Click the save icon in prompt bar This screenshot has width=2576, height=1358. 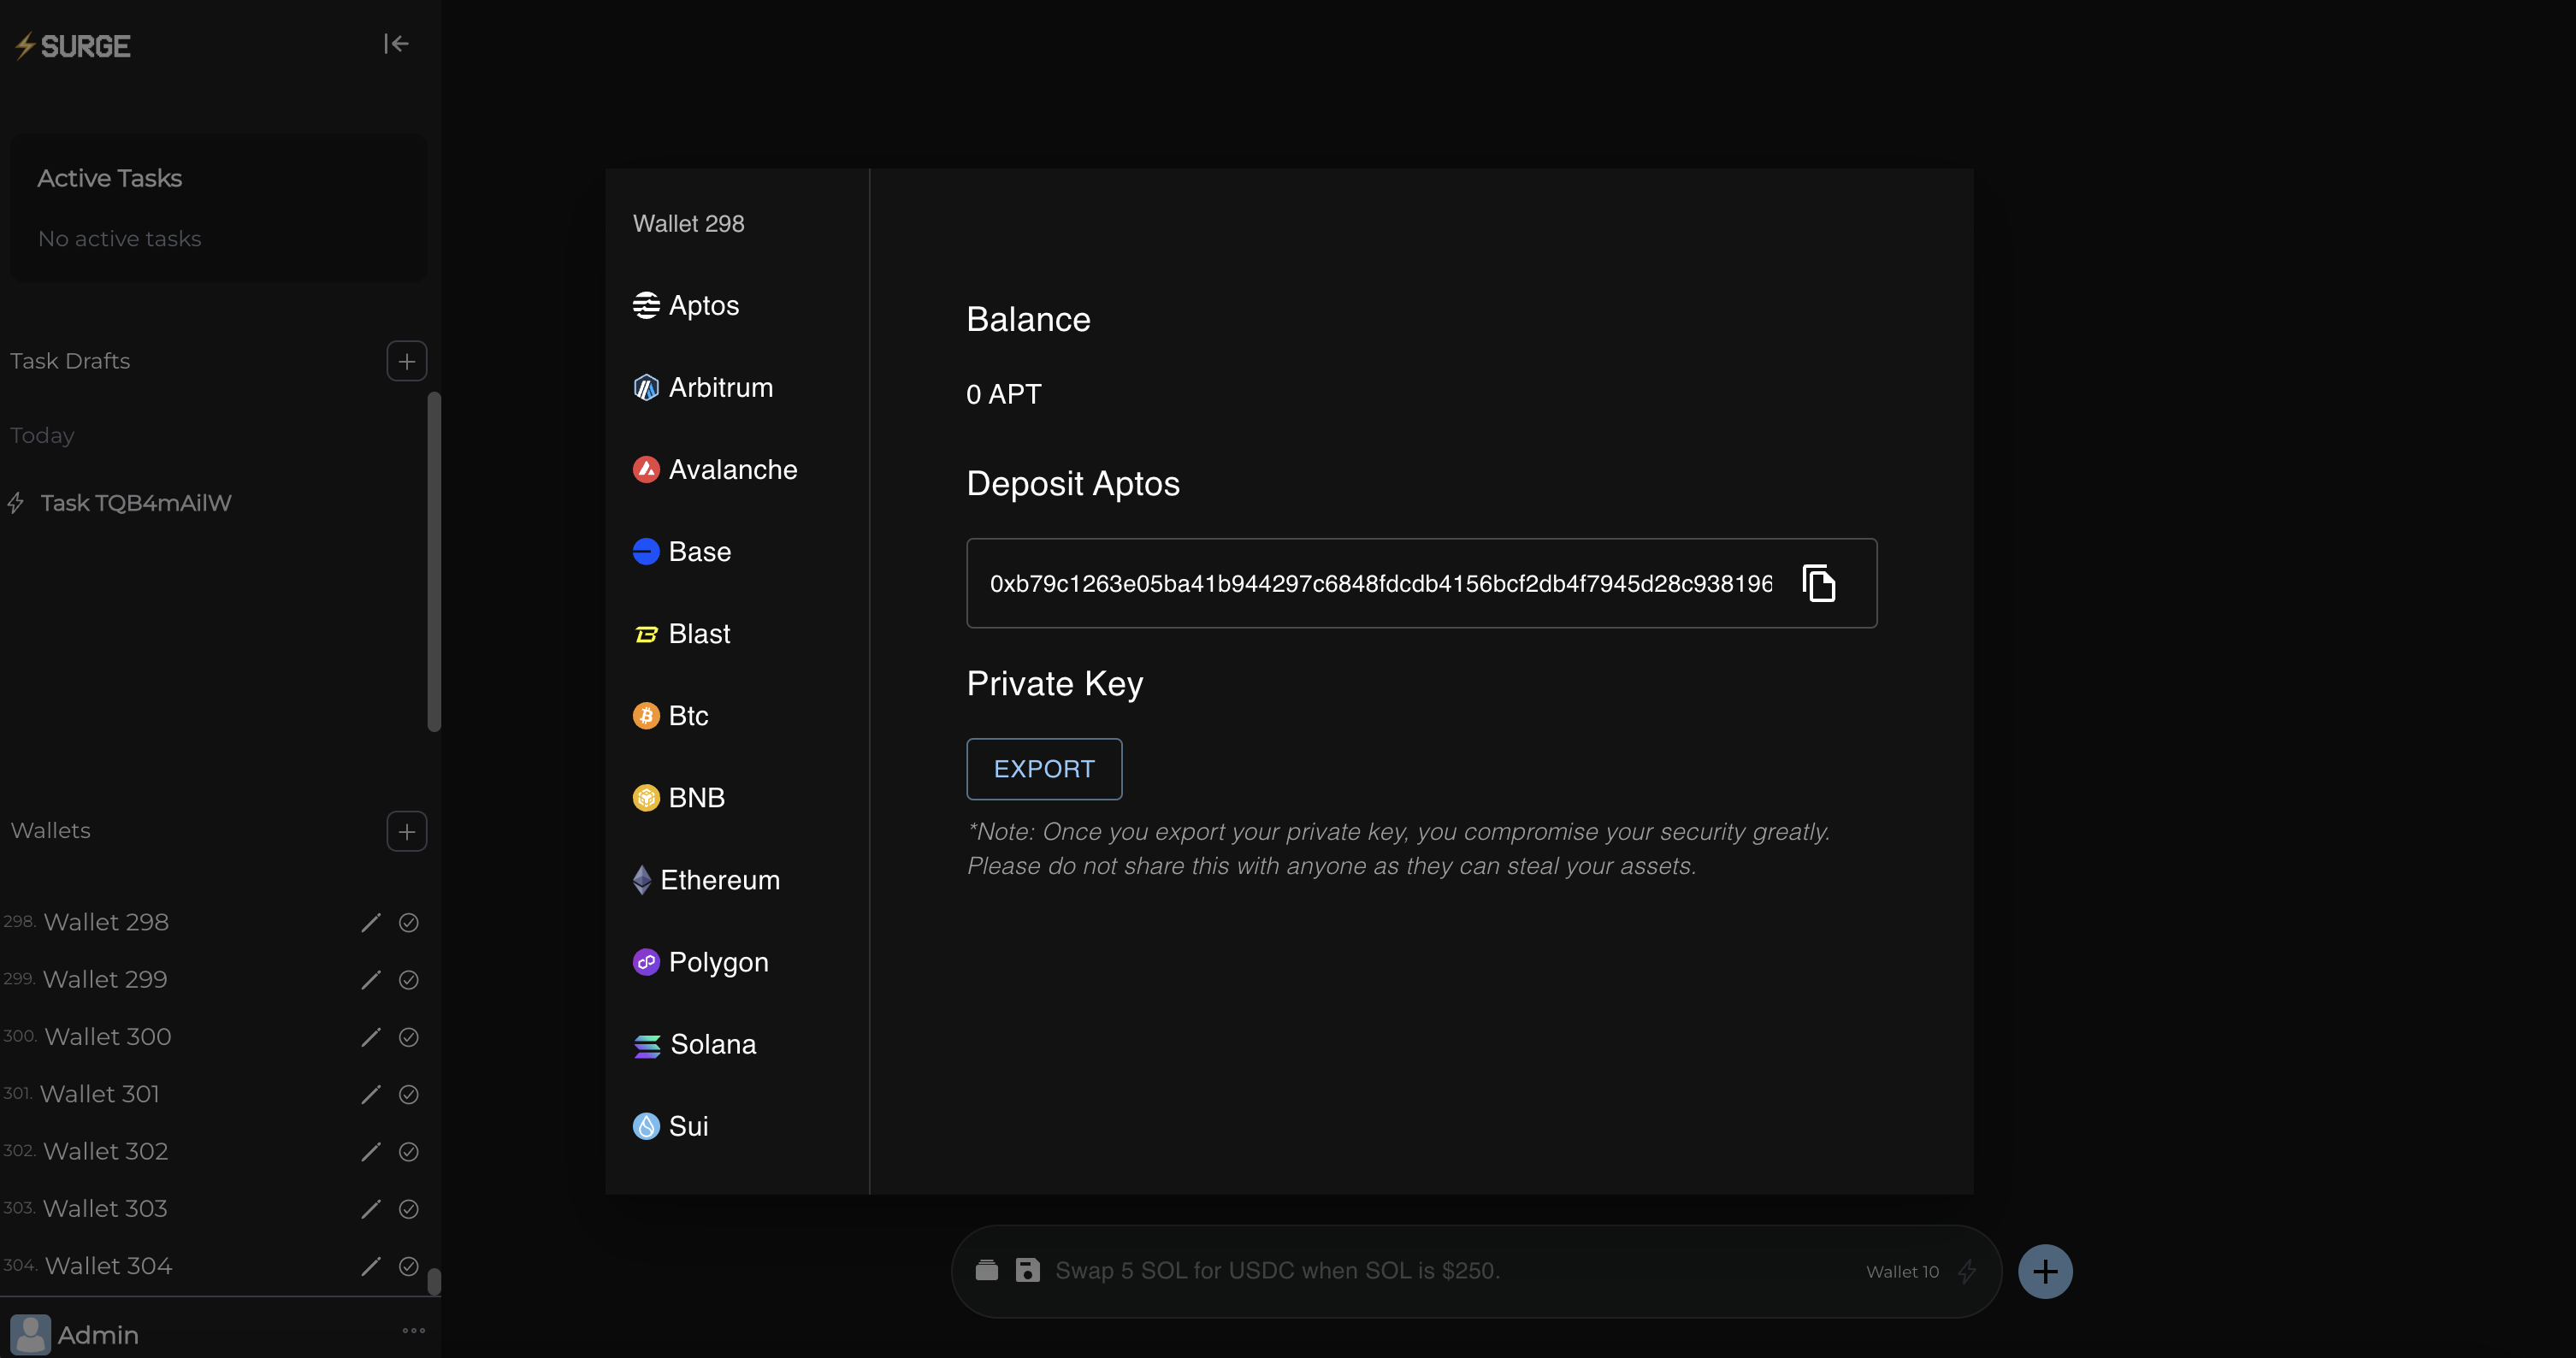(x=1027, y=1270)
